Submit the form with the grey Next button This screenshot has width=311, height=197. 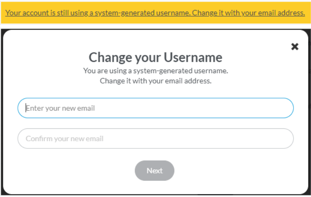[155, 171]
